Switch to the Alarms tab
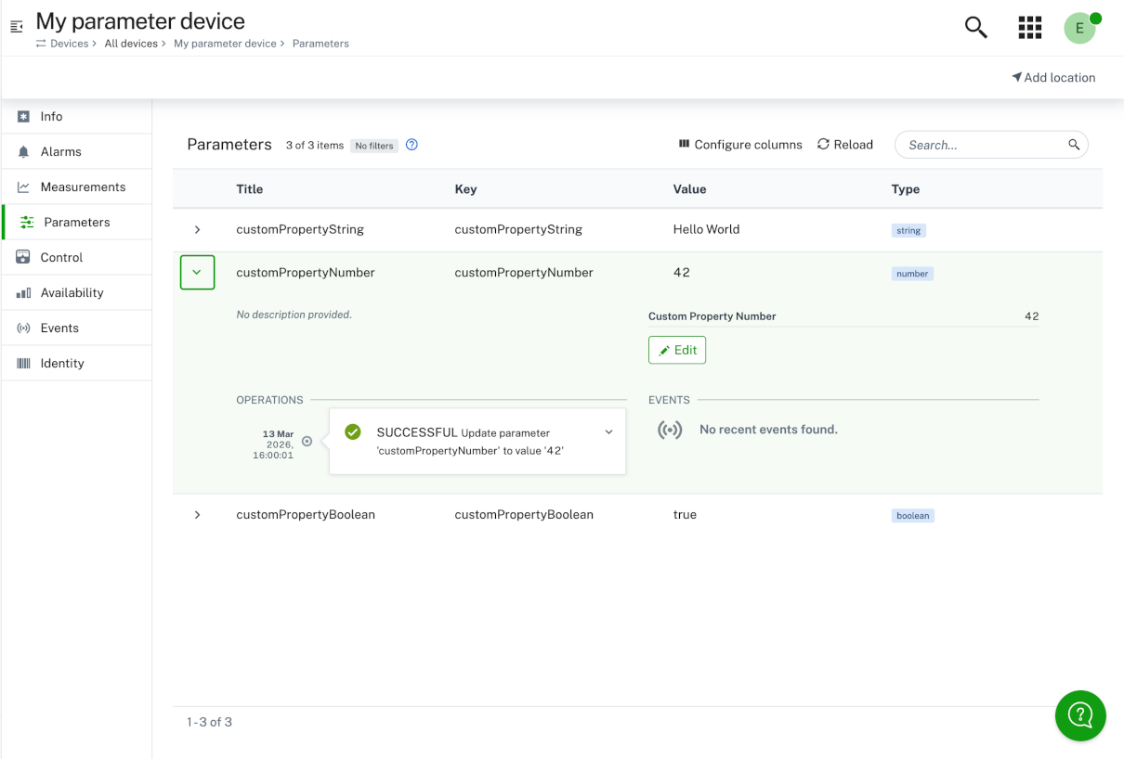Image resolution: width=1124 pixels, height=759 pixels. pyautogui.click(x=60, y=152)
